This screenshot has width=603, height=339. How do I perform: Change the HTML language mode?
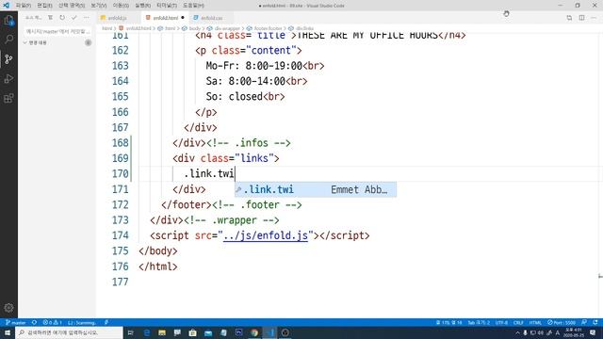click(535, 322)
